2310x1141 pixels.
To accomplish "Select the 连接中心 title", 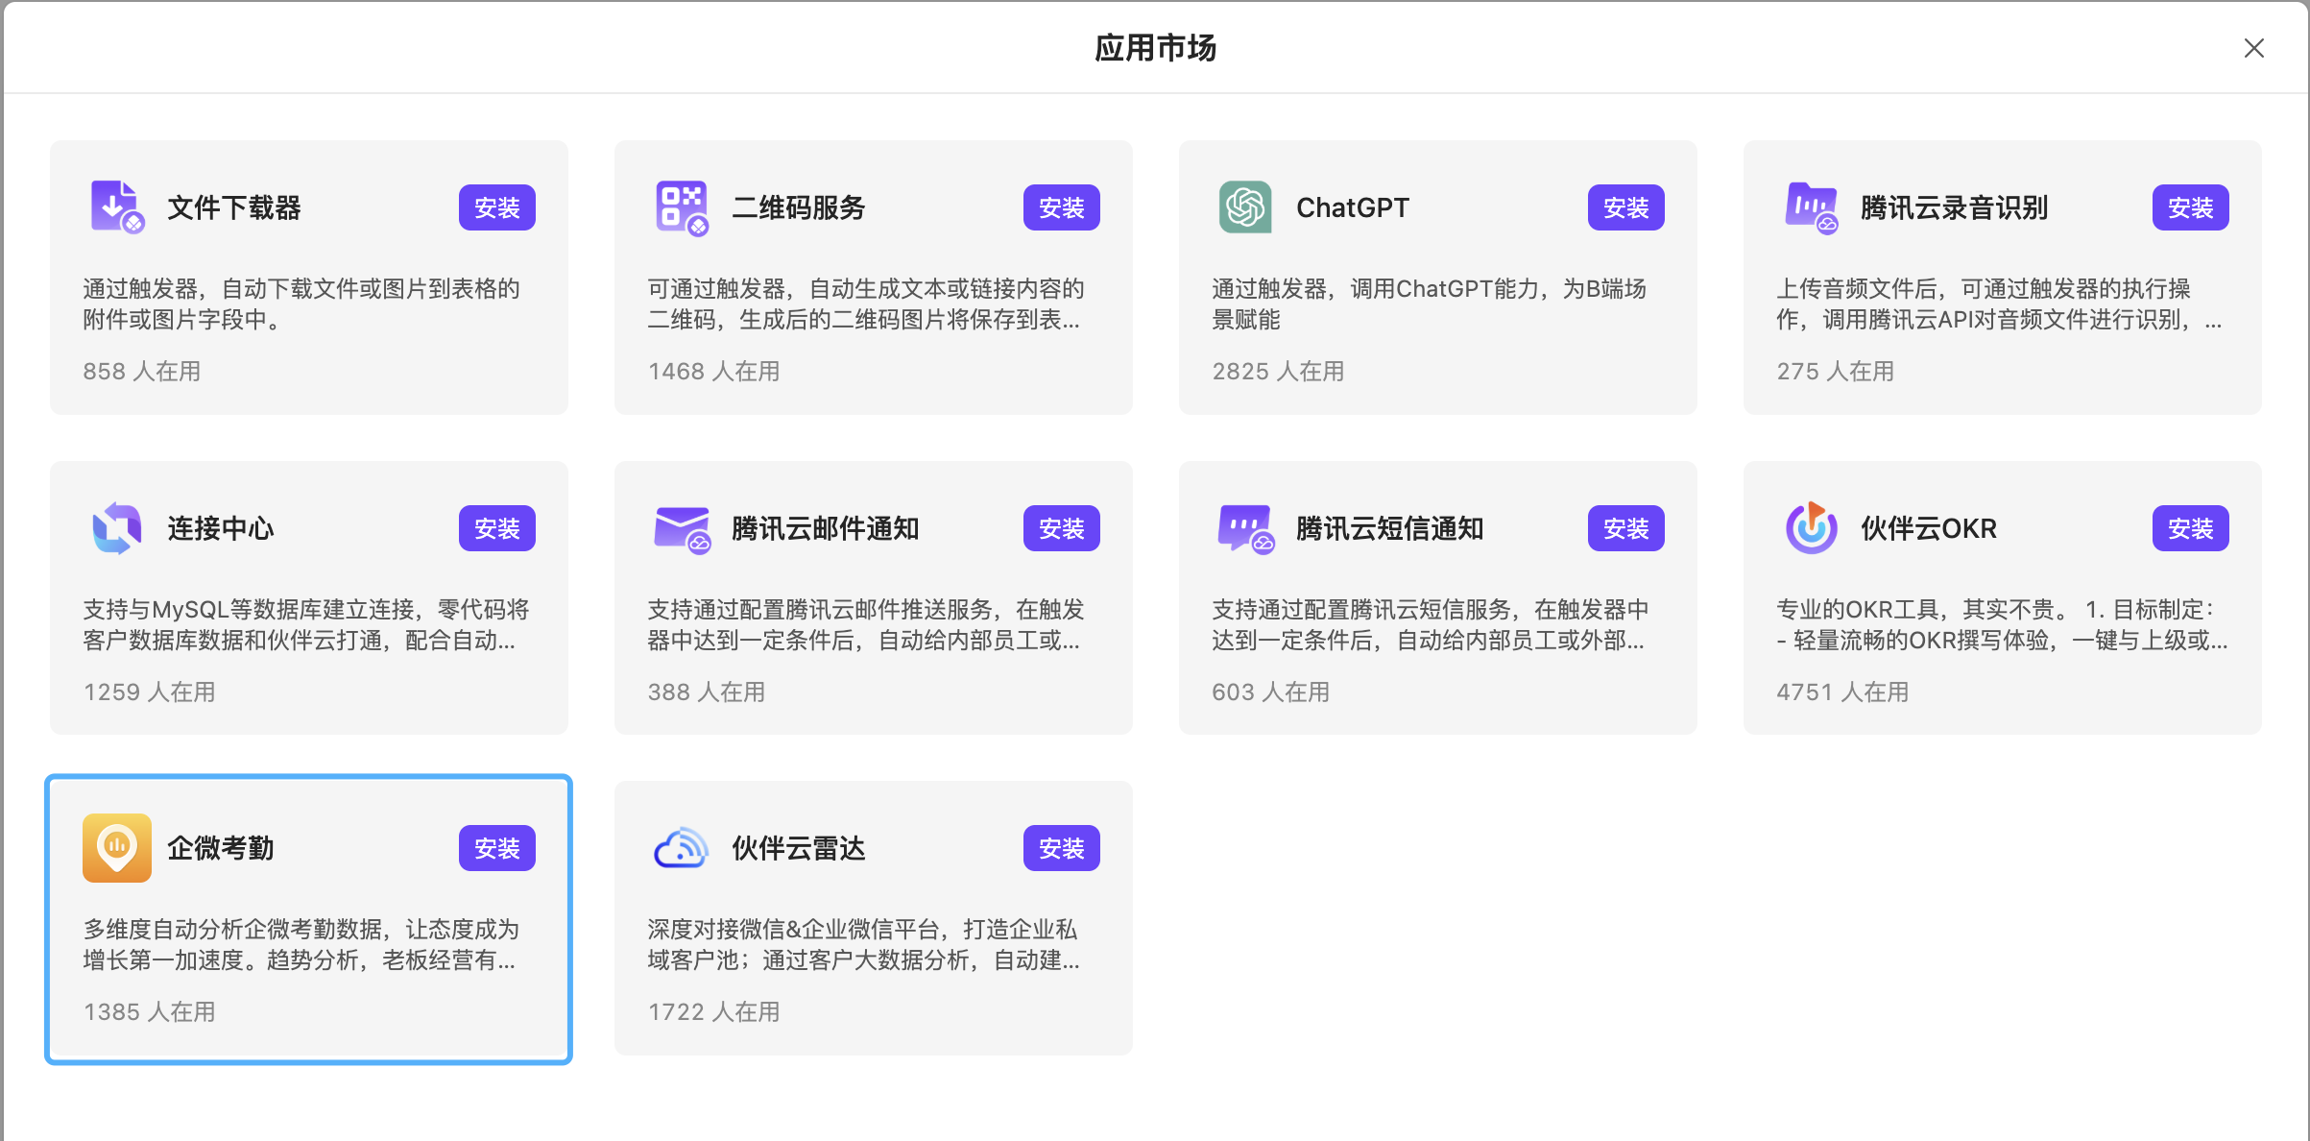I will coord(221,528).
